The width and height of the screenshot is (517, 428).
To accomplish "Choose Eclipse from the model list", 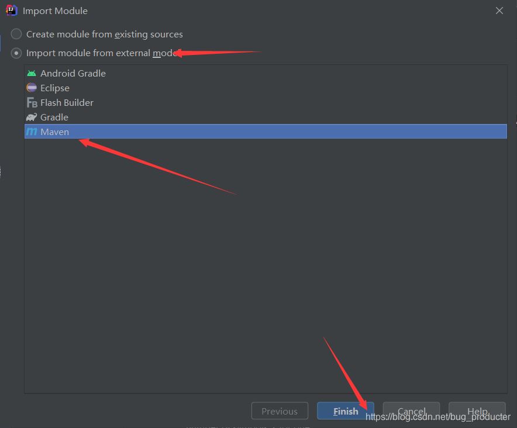I will 266,88.
